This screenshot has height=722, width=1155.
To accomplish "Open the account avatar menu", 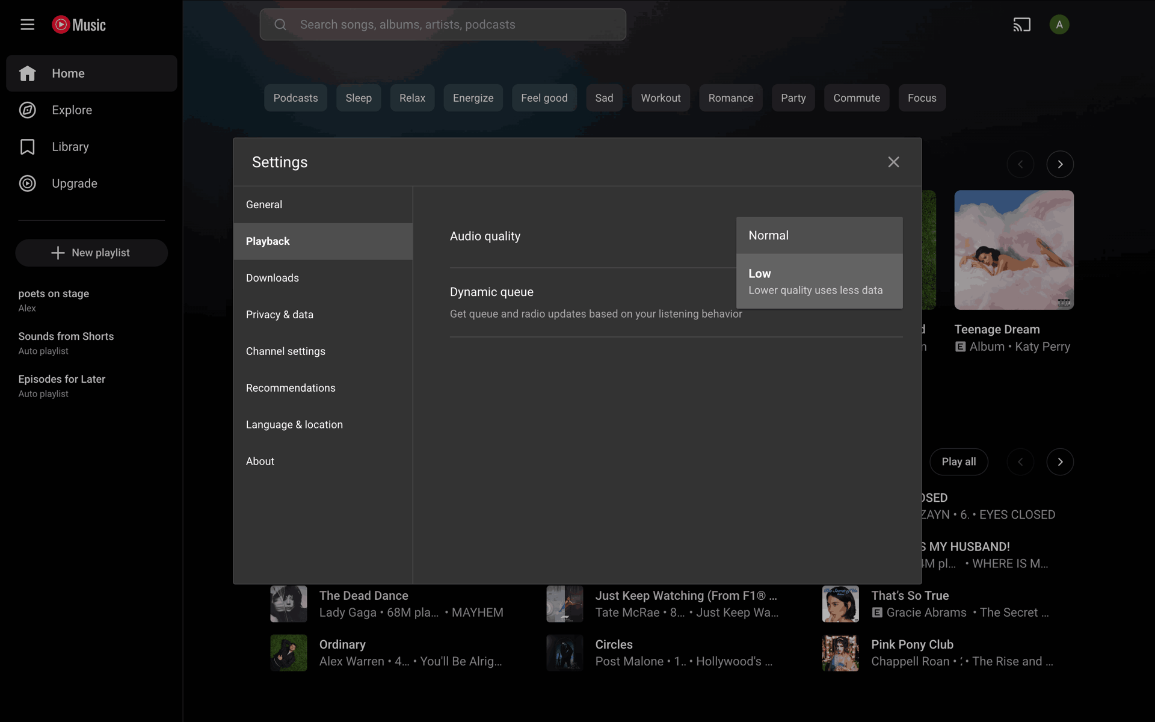I will pyautogui.click(x=1059, y=25).
